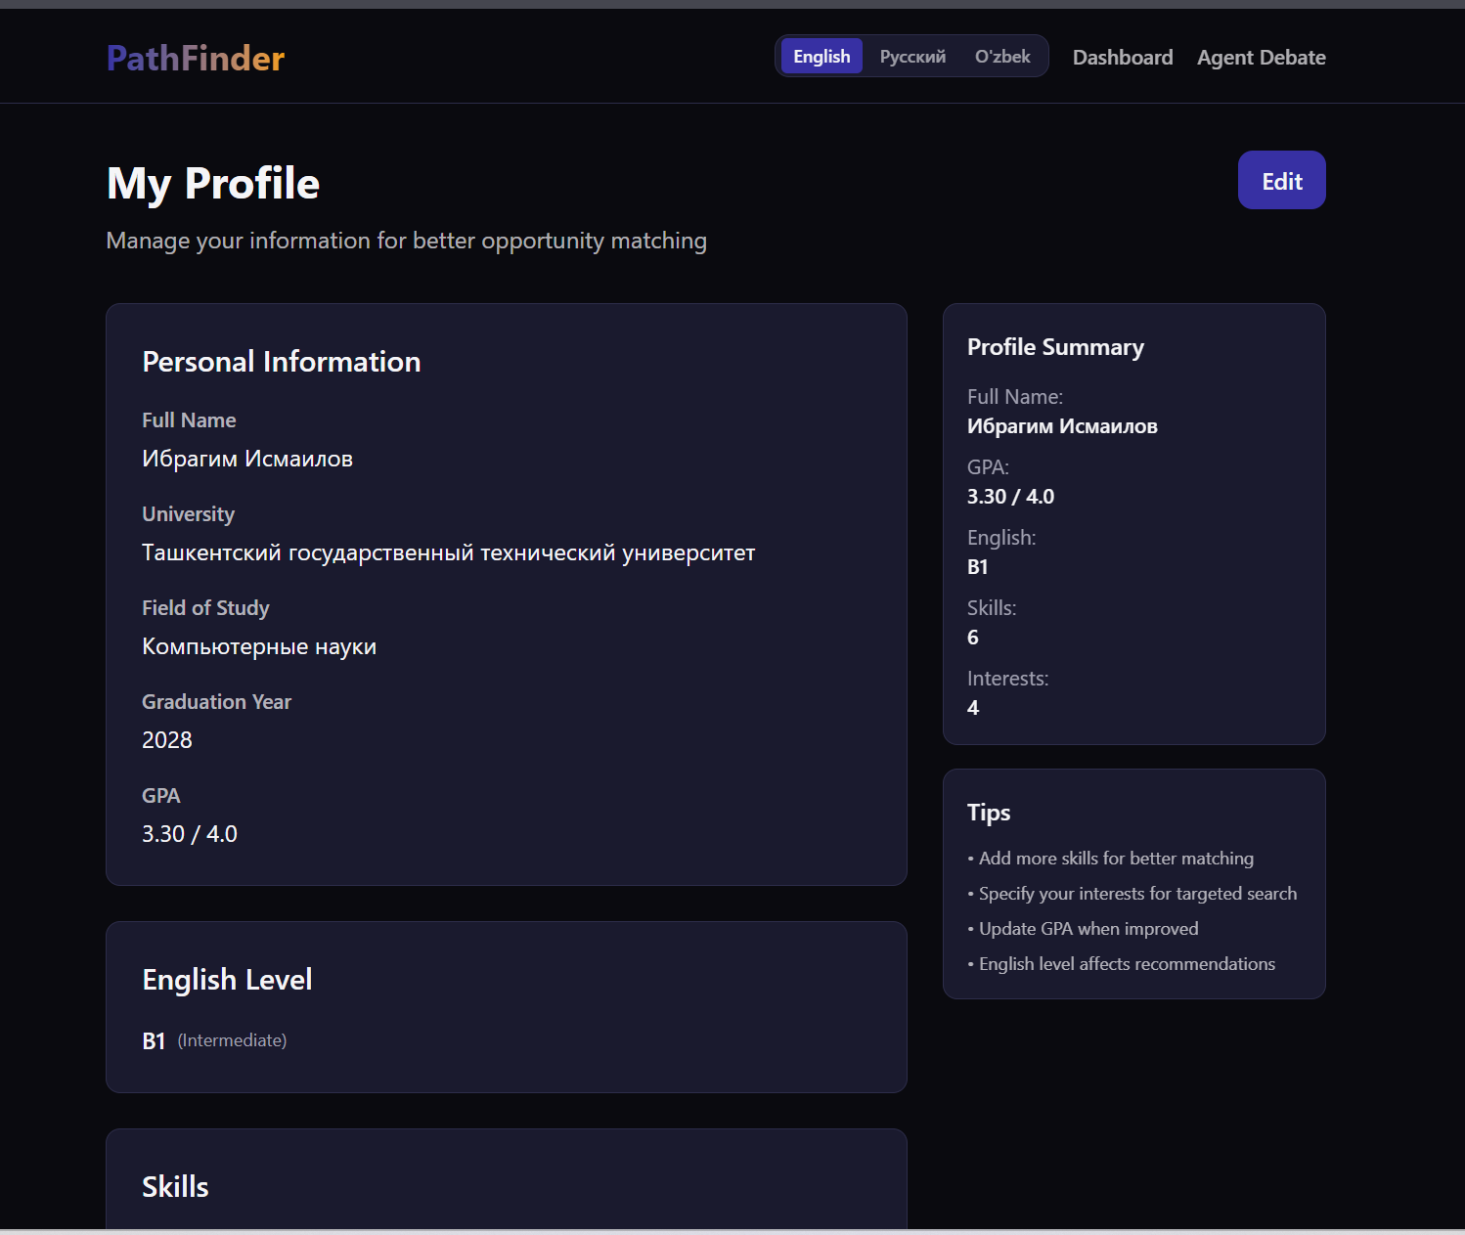Select the My Profile heading

tap(213, 184)
